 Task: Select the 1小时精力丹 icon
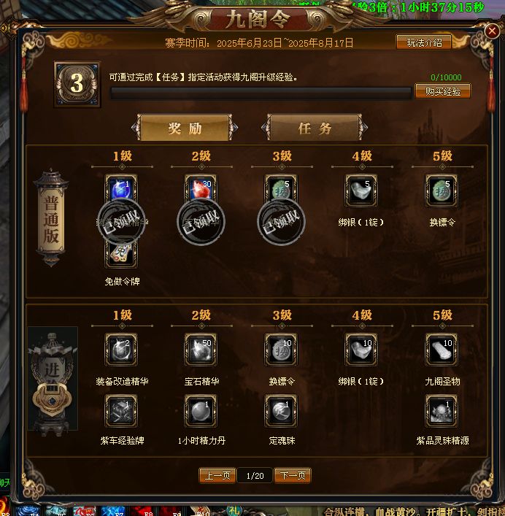click(x=201, y=411)
